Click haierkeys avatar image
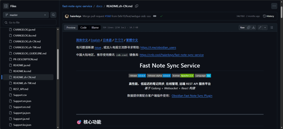This screenshot has height=129, width=283. coord(67,16)
